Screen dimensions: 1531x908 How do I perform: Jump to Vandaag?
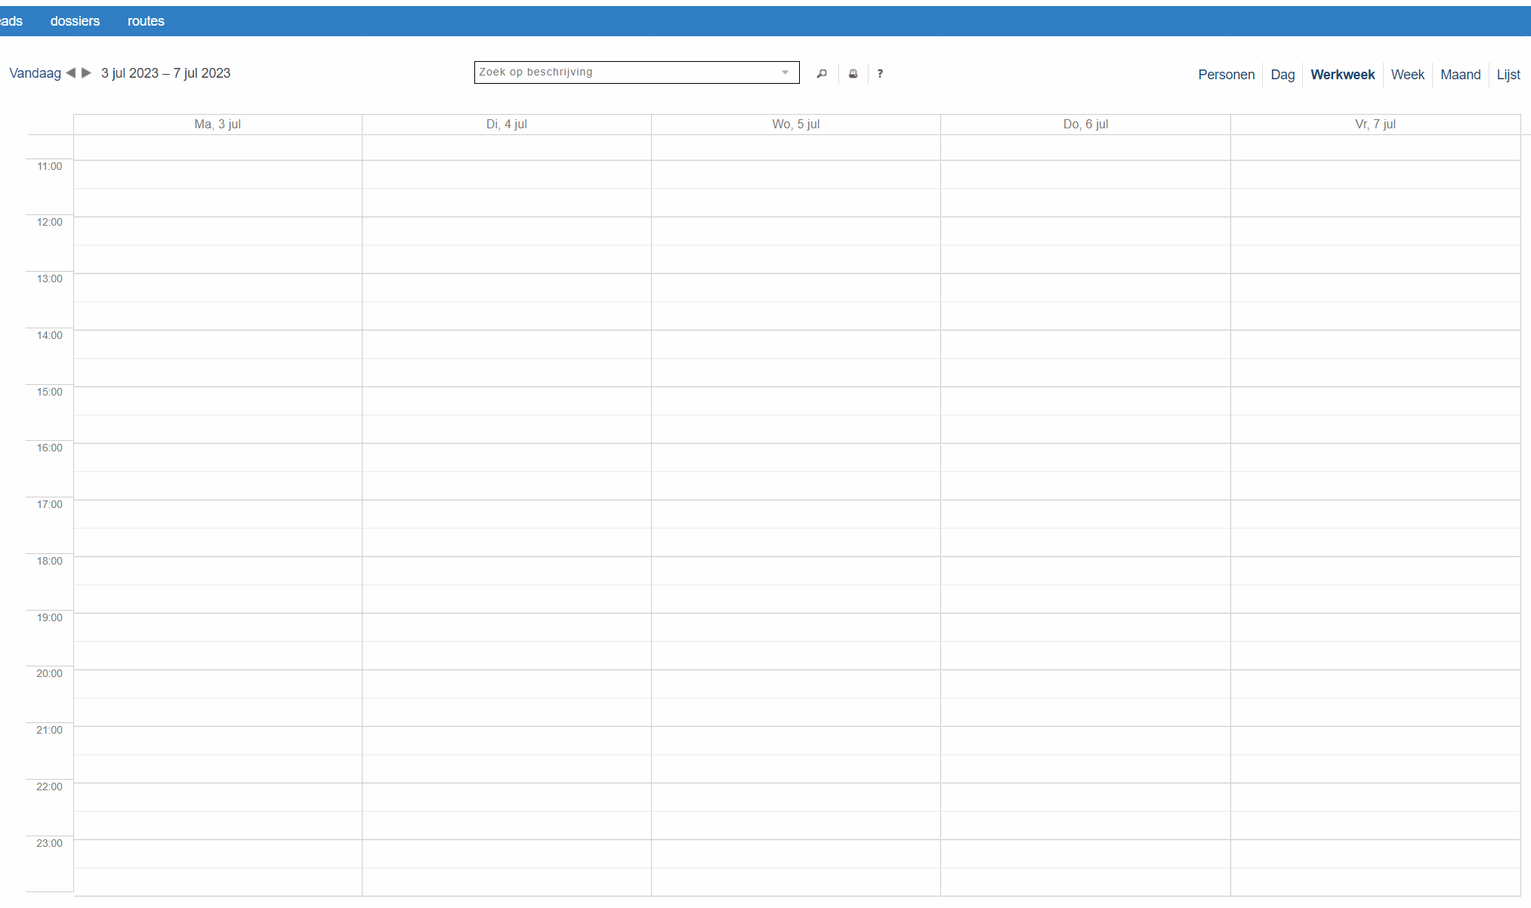[35, 73]
